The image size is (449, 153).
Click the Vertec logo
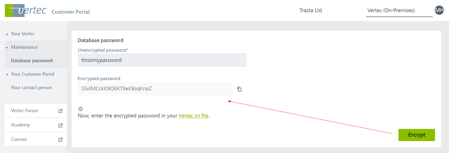[26, 11]
